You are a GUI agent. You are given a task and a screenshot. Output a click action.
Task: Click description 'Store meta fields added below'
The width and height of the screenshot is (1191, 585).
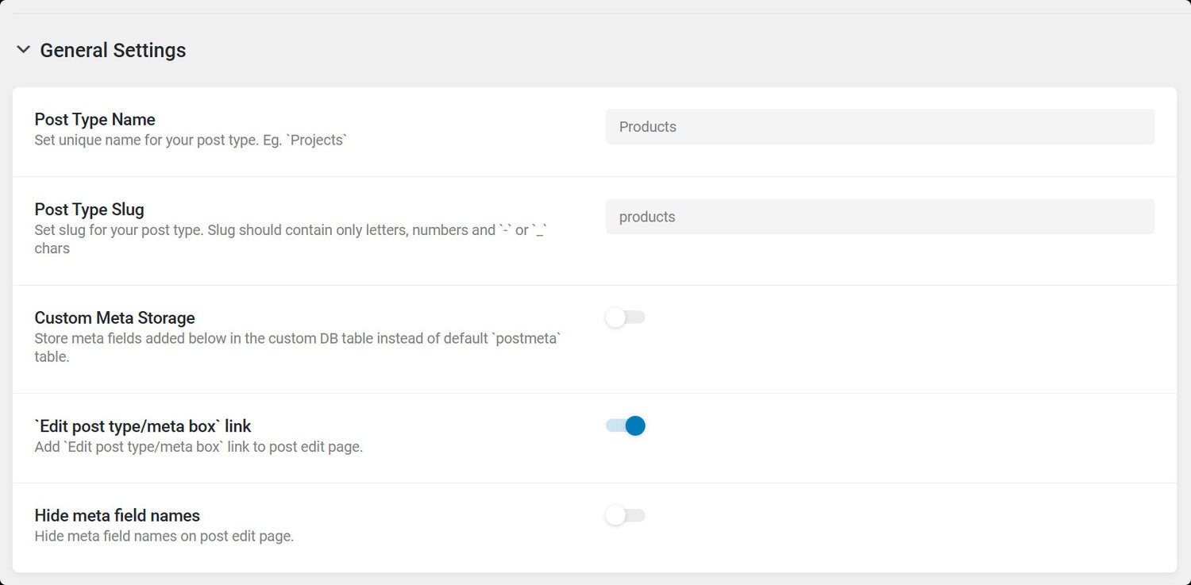(x=298, y=348)
